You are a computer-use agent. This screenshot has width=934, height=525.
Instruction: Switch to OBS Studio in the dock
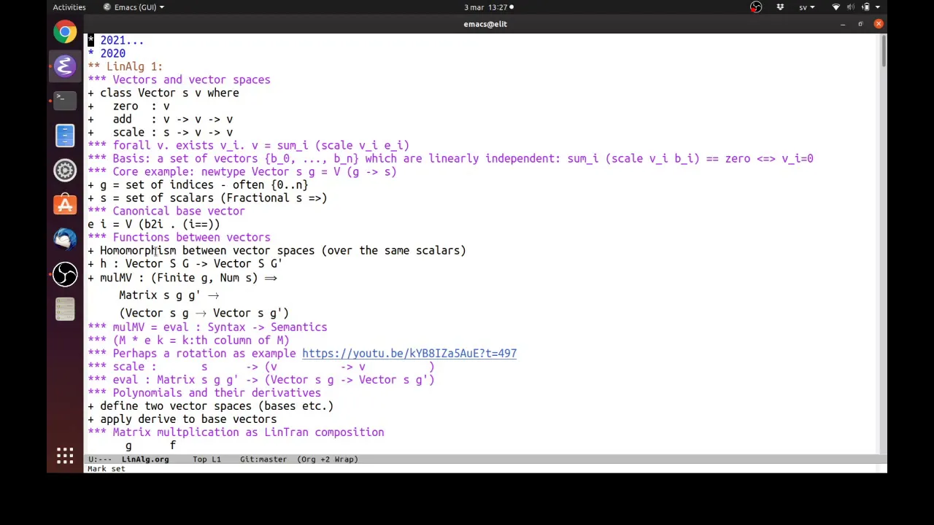point(65,274)
